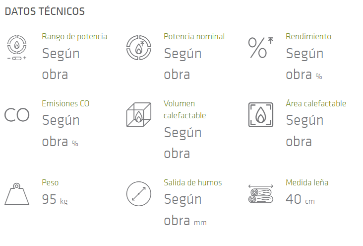Viewport: 363px width, 246px height.
Task: Click the weight icon beside Peso
Action: [17, 194]
